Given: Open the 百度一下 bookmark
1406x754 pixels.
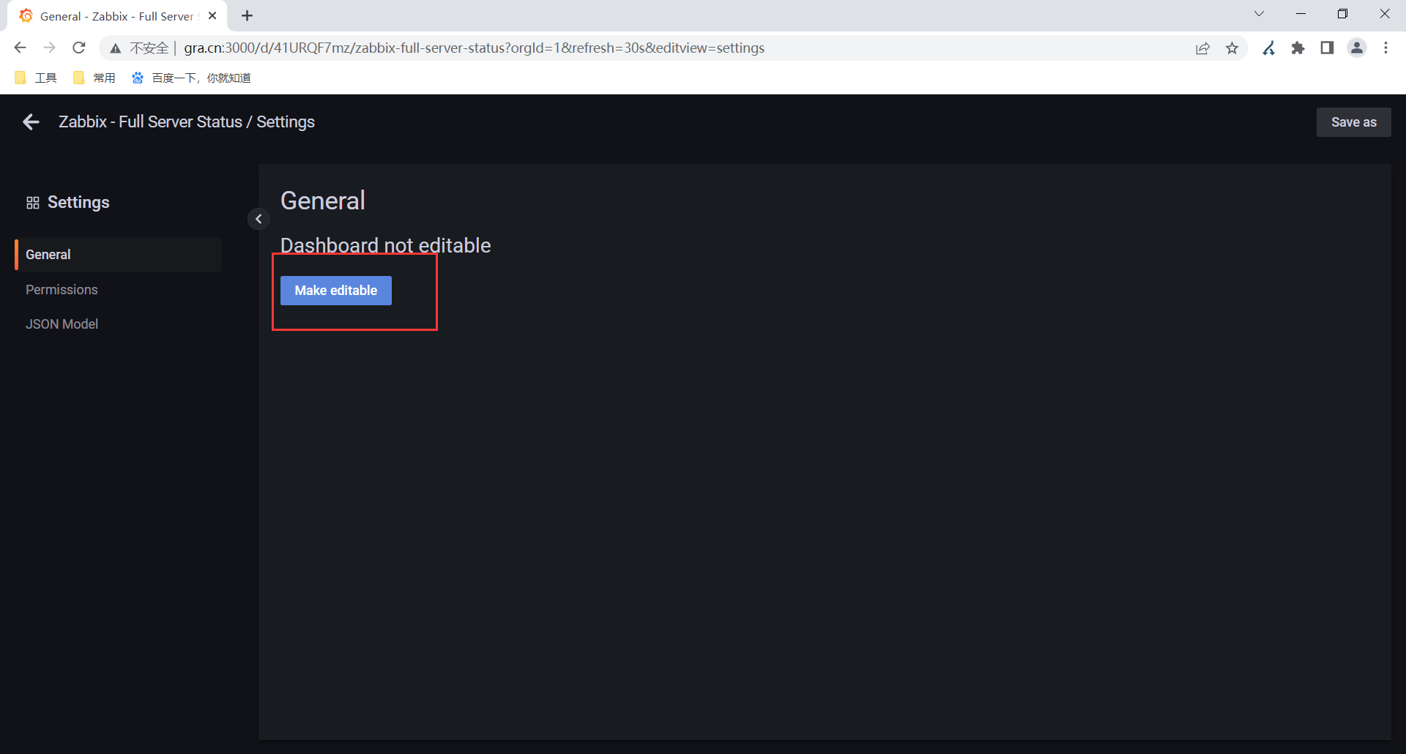Looking at the screenshot, I should [x=191, y=78].
